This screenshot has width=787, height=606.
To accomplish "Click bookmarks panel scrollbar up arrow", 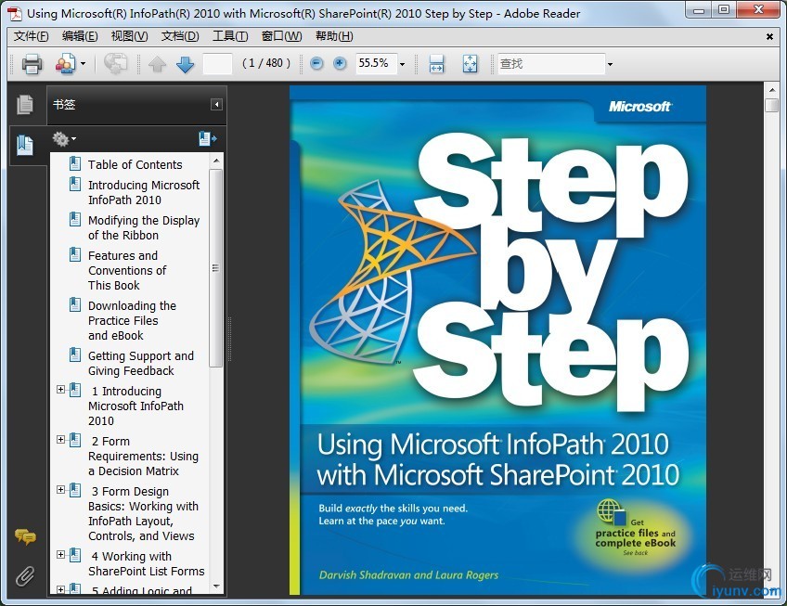I will [x=216, y=161].
